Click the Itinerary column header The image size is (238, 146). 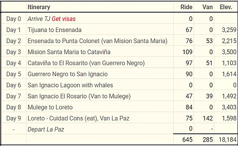tap(39, 7)
